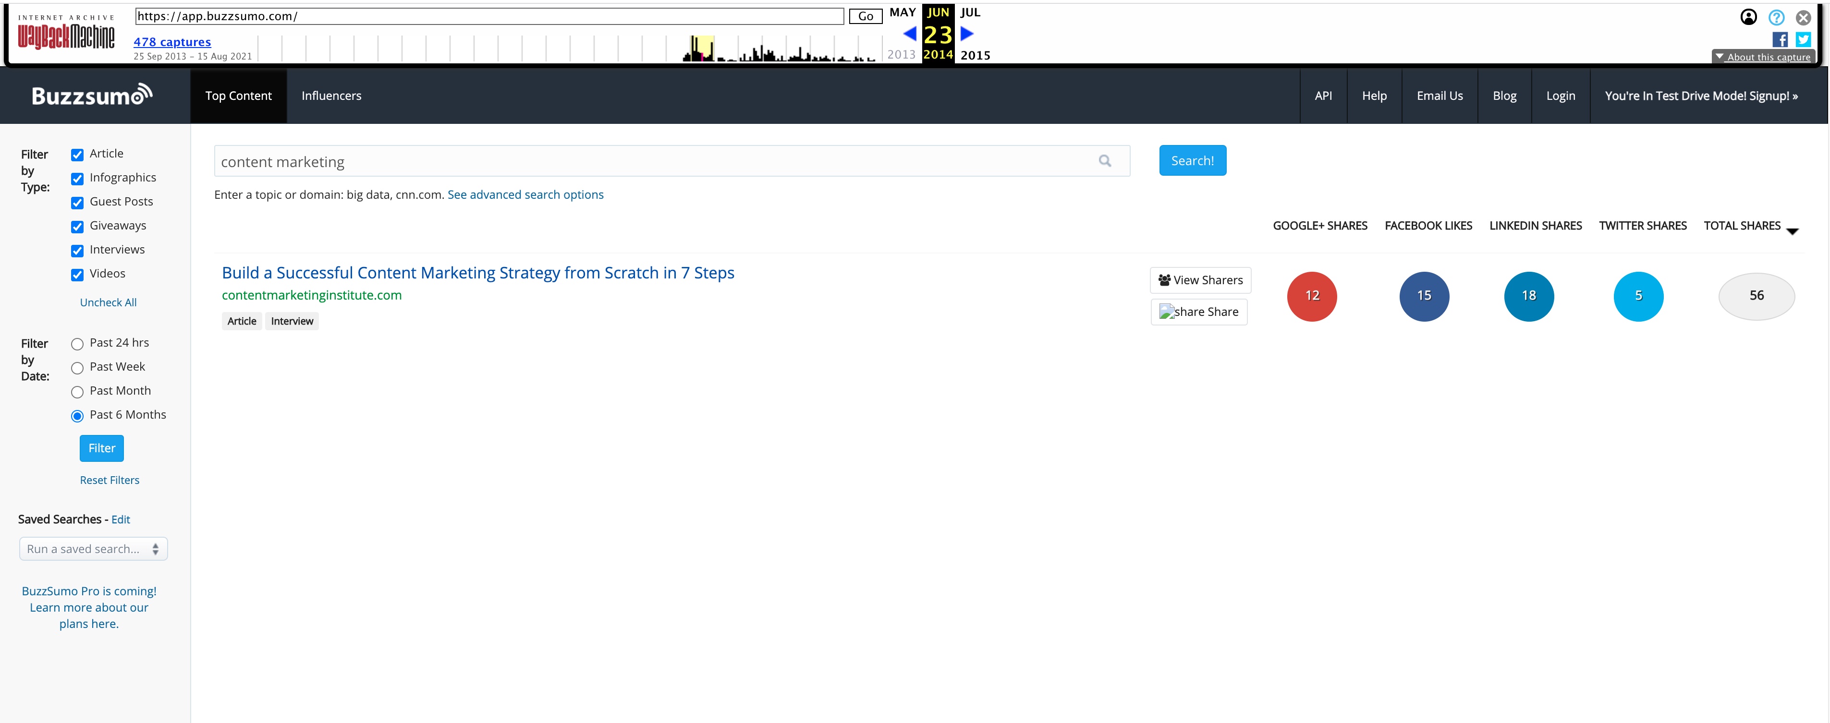Open Wayback help question mark icon

pos(1776,17)
